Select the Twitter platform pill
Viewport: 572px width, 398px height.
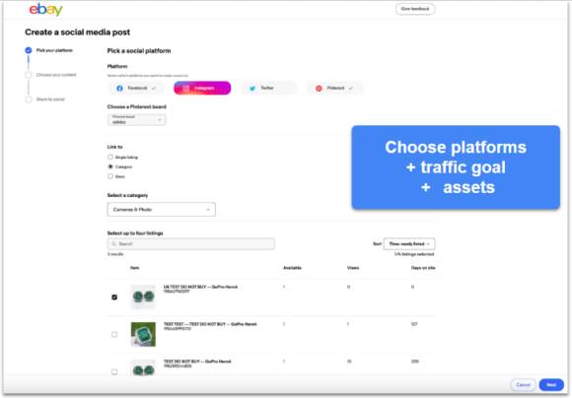point(269,89)
